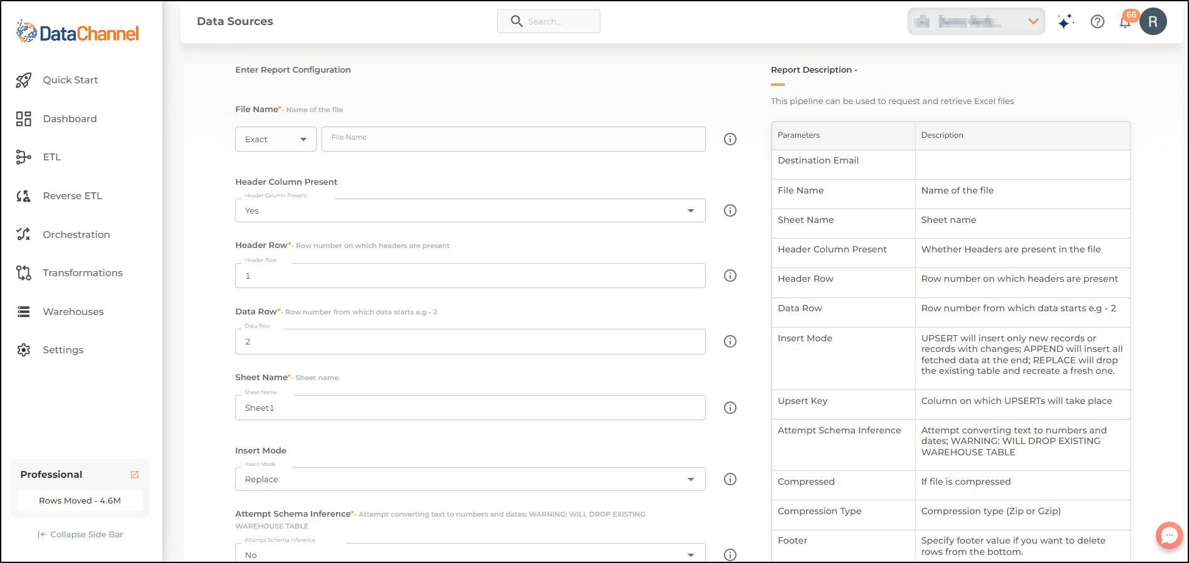Image resolution: width=1189 pixels, height=563 pixels.
Task: Click Insert Mode parameter cell
Action: pyautogui.click(x=844, y=359)
